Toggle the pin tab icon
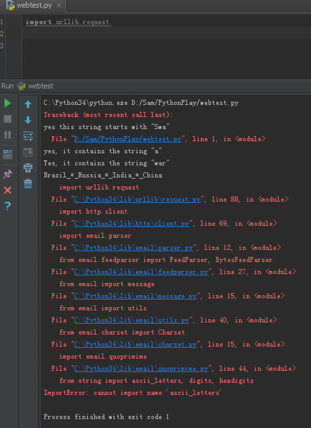Viewport: 311px width, 428px height. 8,174
